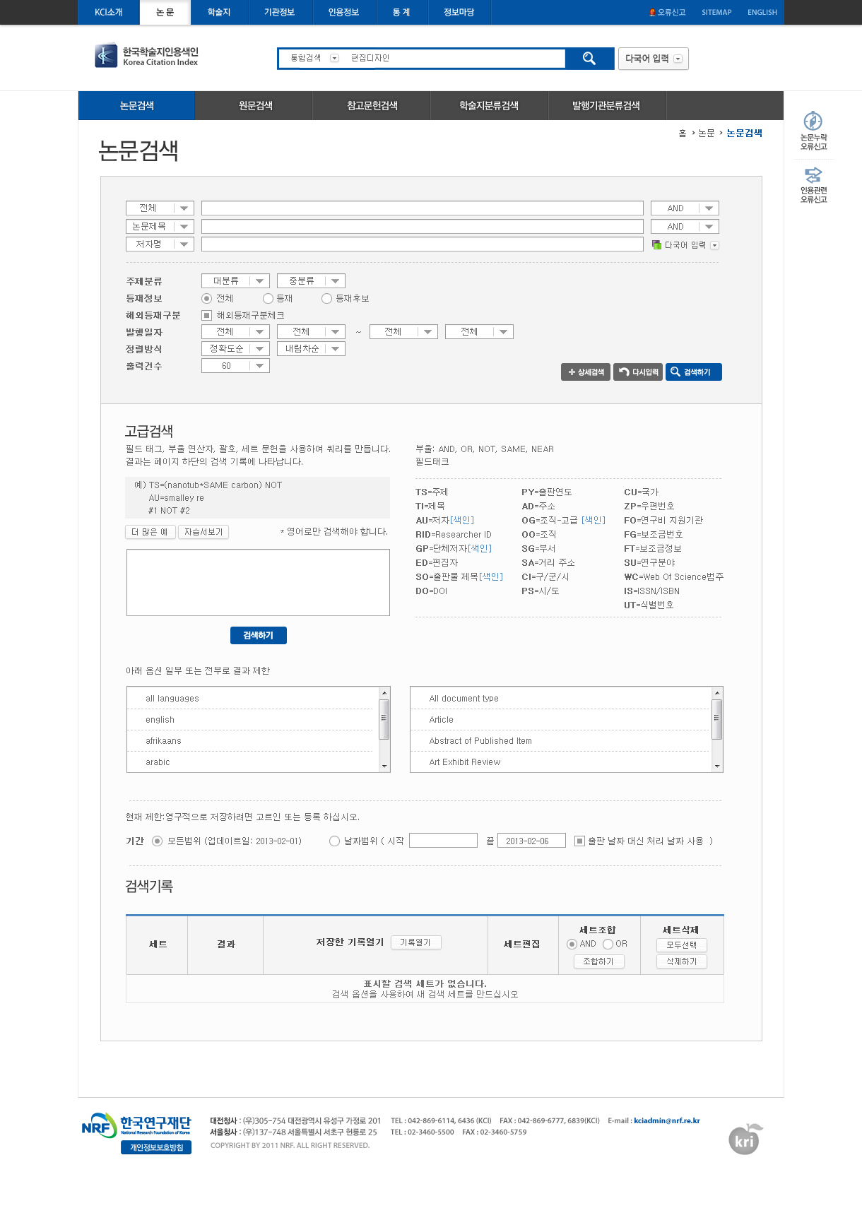Click the NRF 한국연구재단 footer logo
This screenshot has height=1208, width=862.
[x=136, y=1124]
